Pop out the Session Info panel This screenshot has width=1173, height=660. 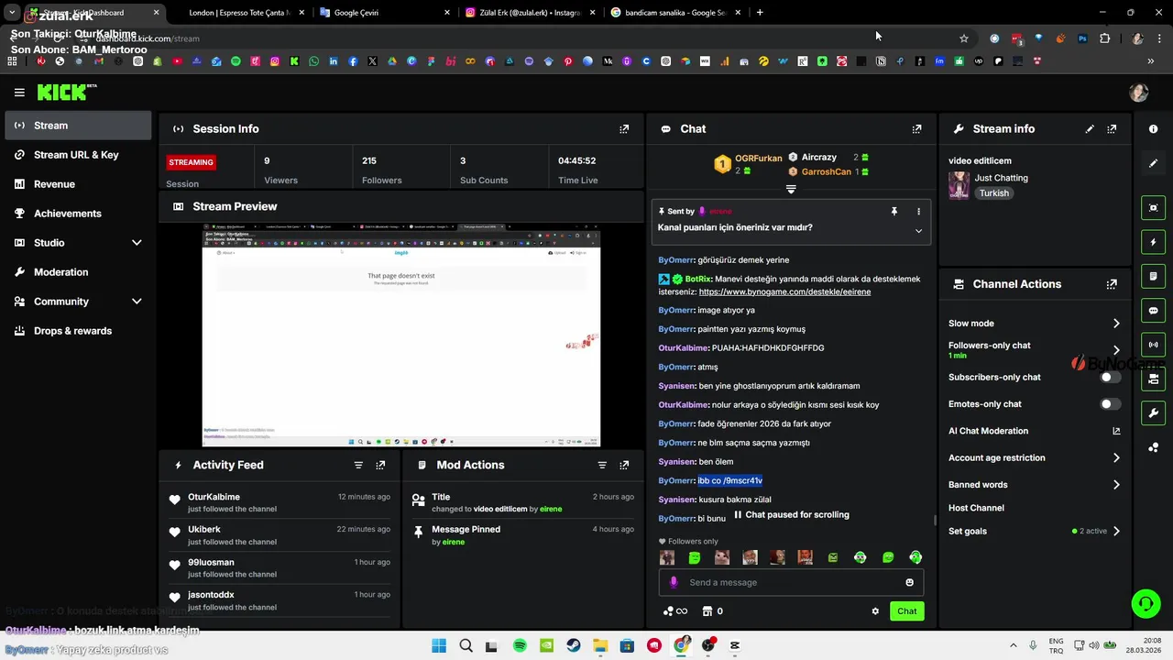[x=624, y=129]
